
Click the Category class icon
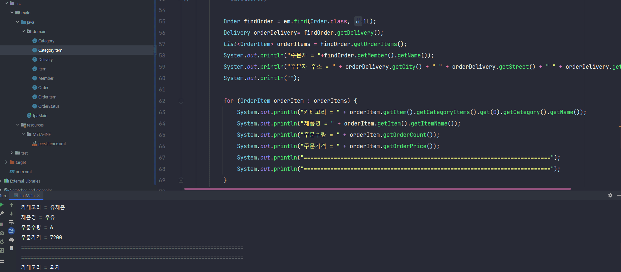[35, 41]
